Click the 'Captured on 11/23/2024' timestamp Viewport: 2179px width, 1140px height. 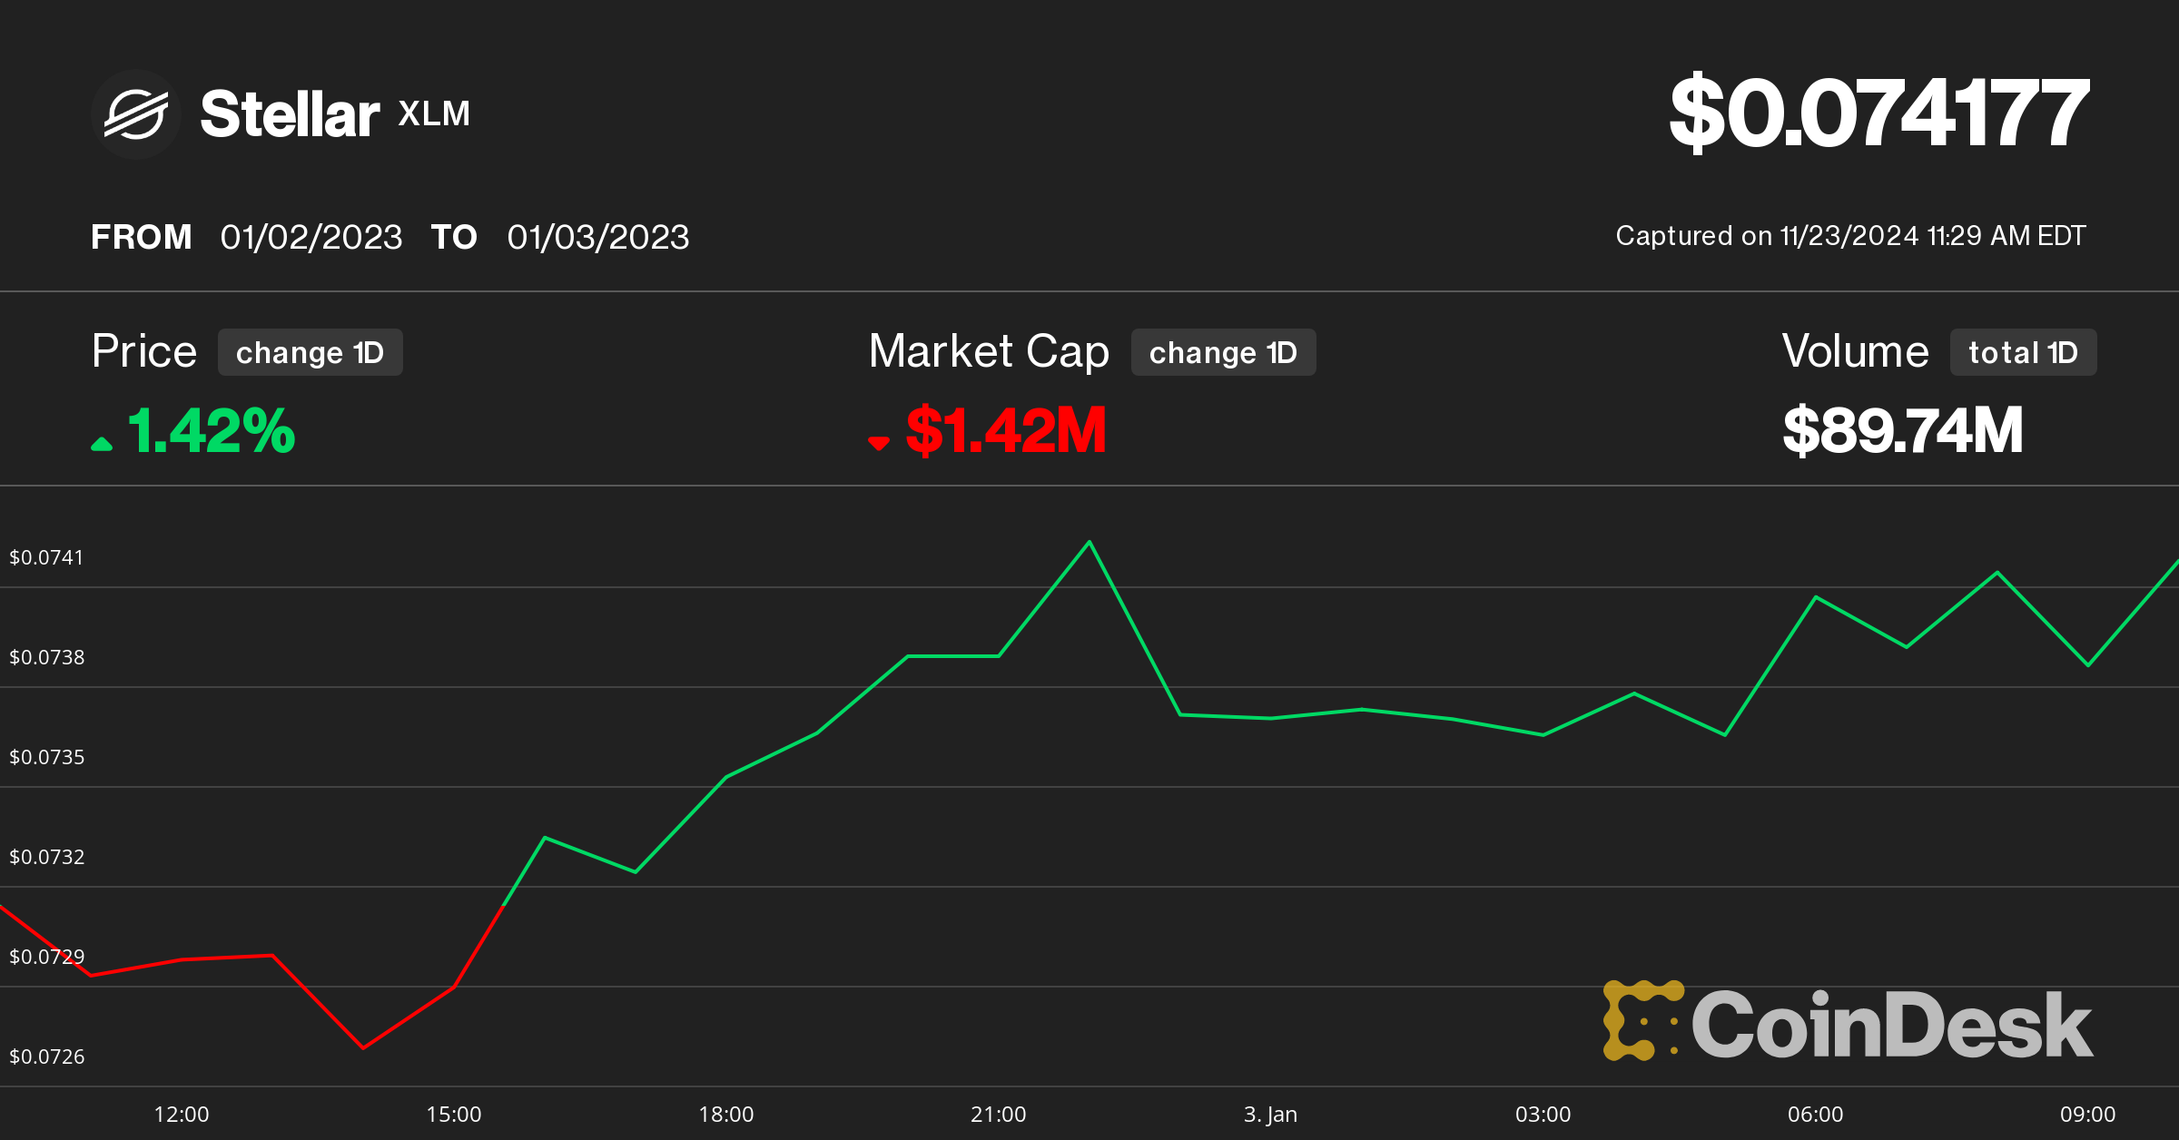click(x=1850, y=236)
